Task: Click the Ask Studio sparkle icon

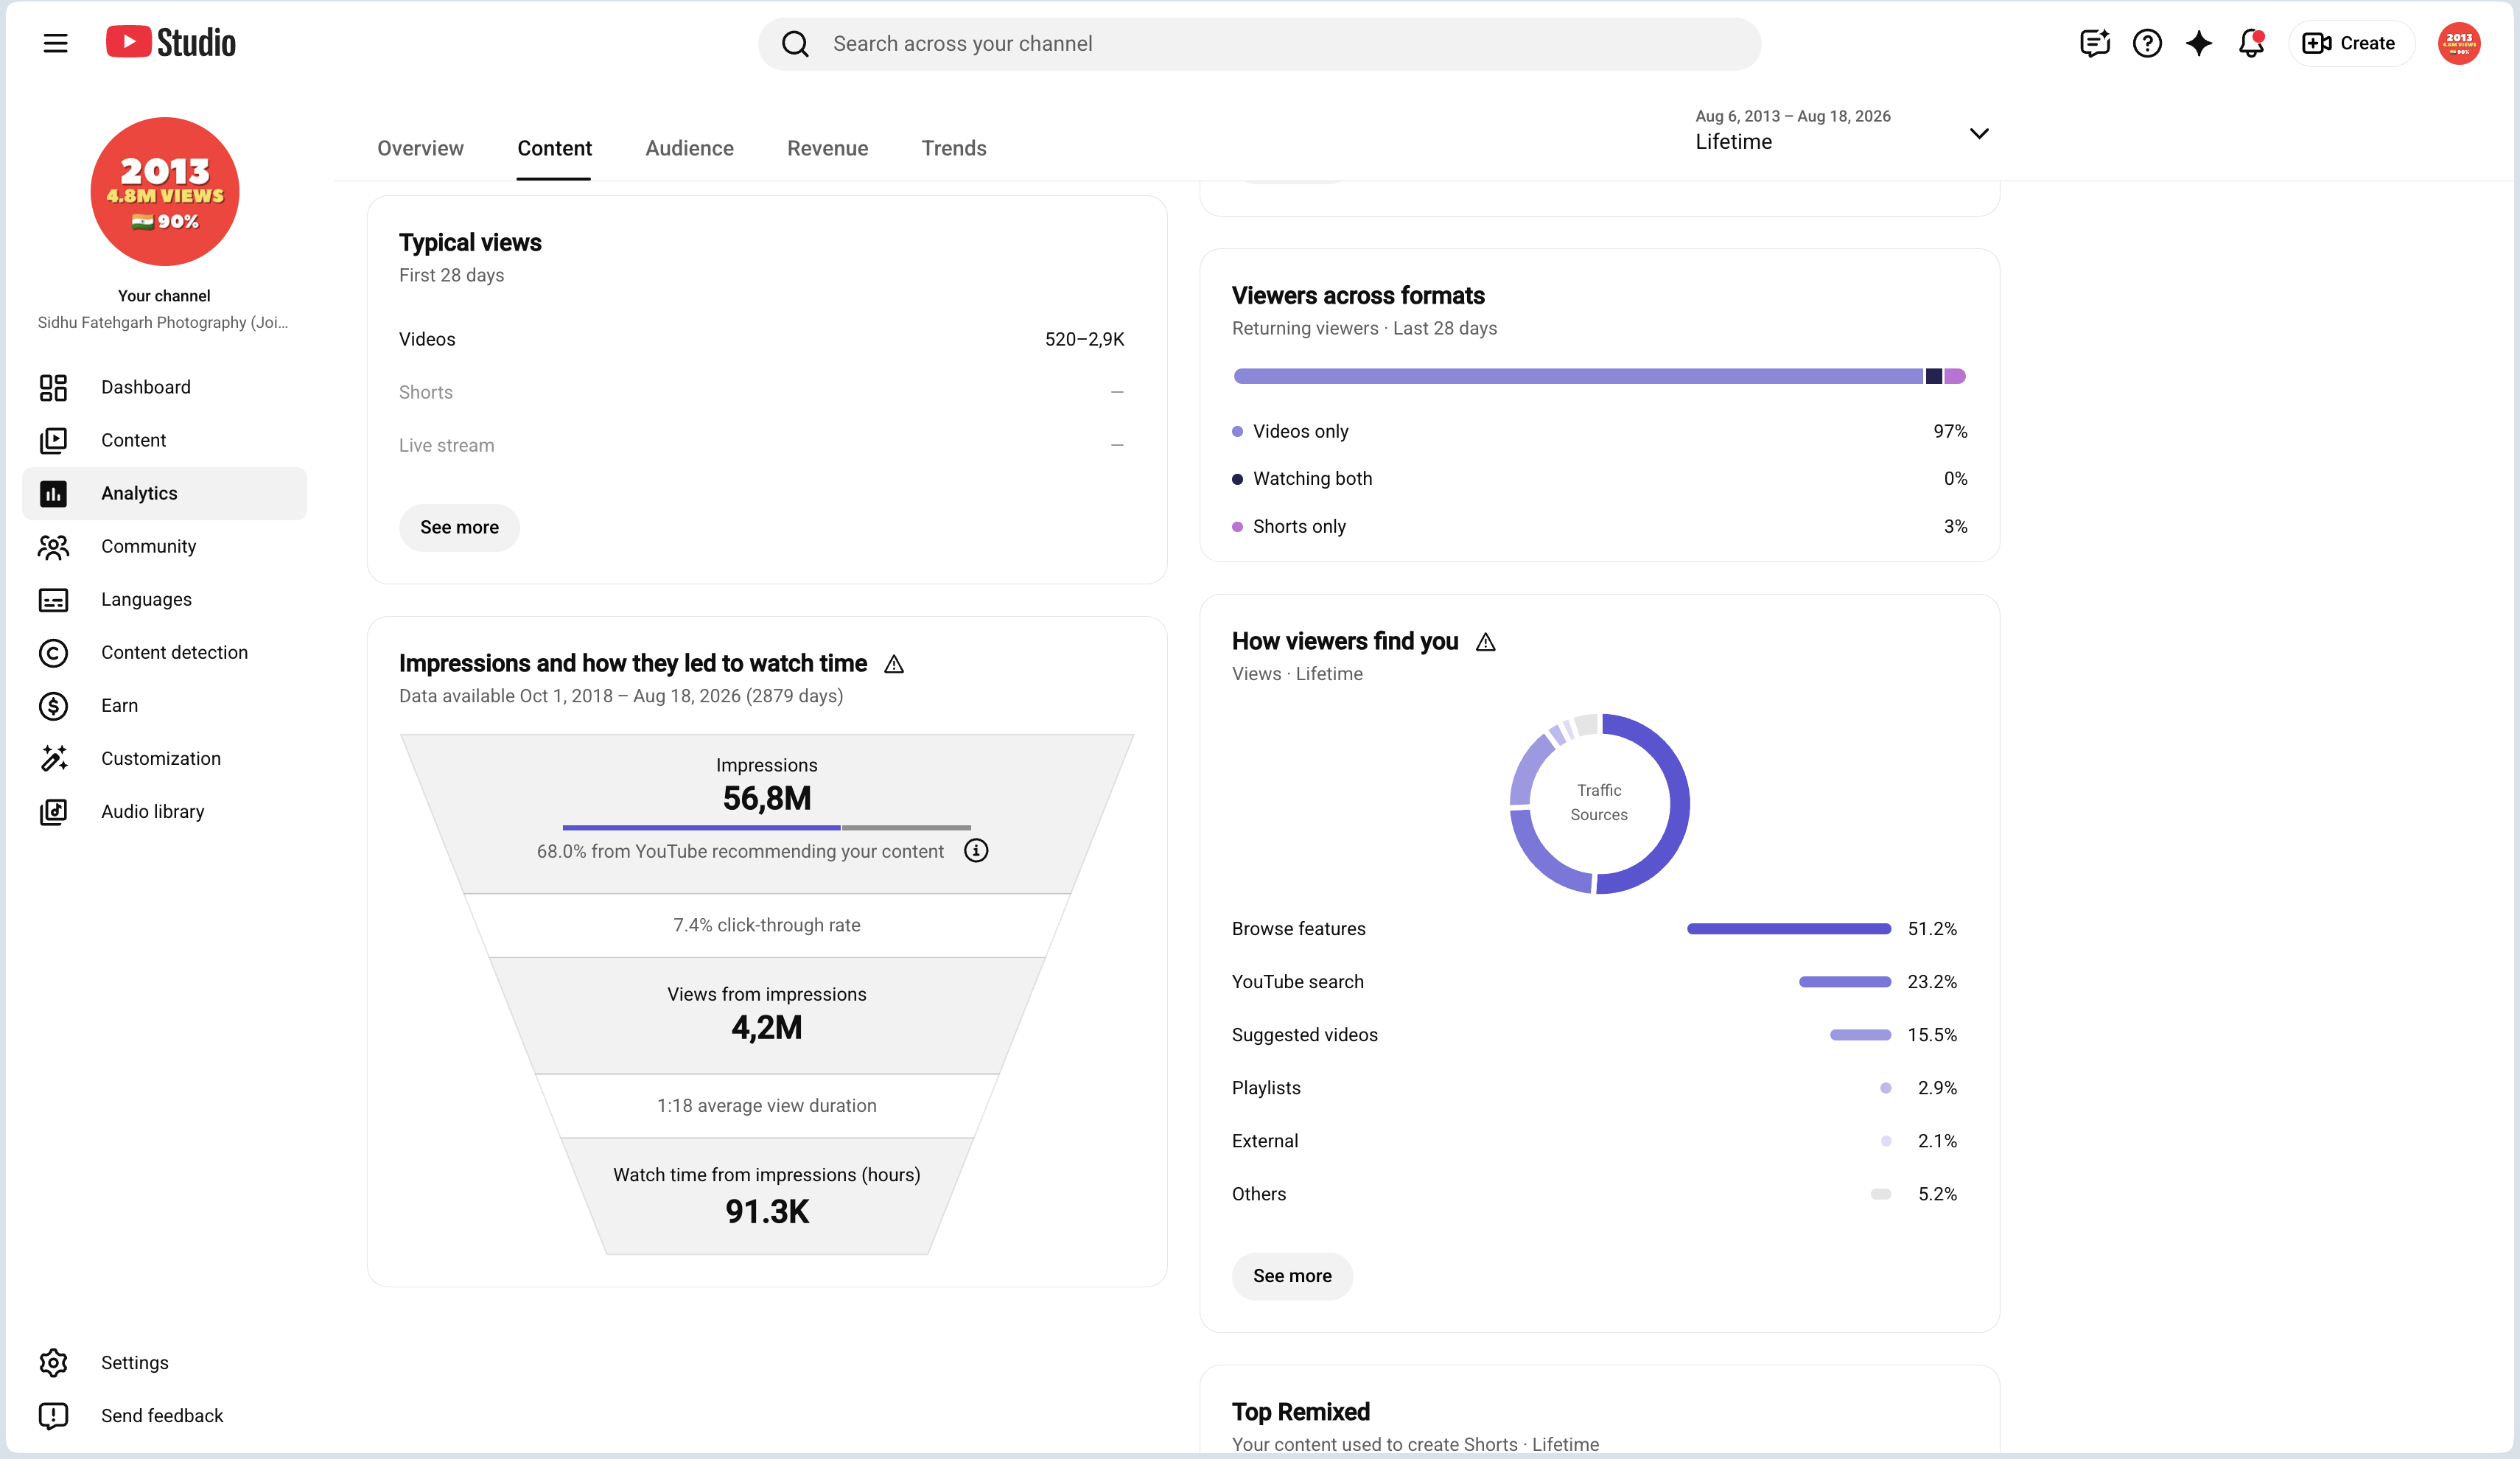Action: tap(2199, 43)
